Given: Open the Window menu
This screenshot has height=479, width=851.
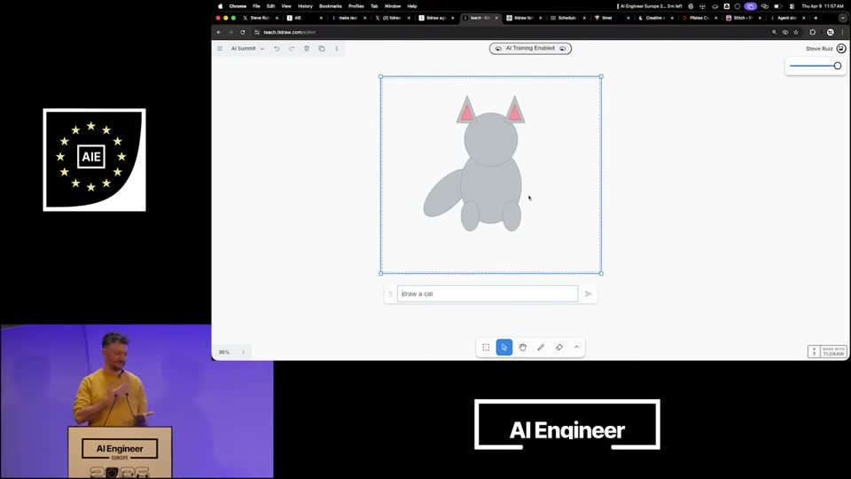Looking at the screenshot, I should 393,6.
